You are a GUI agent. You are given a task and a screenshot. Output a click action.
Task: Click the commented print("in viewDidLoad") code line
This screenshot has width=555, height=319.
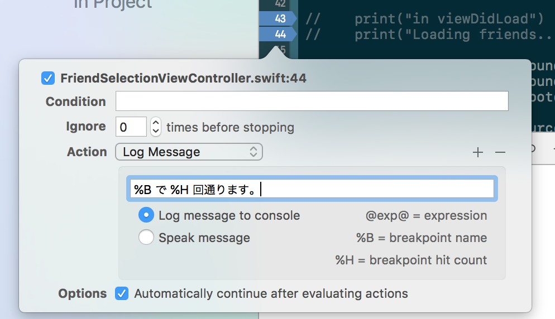click(x=424, y=18)
